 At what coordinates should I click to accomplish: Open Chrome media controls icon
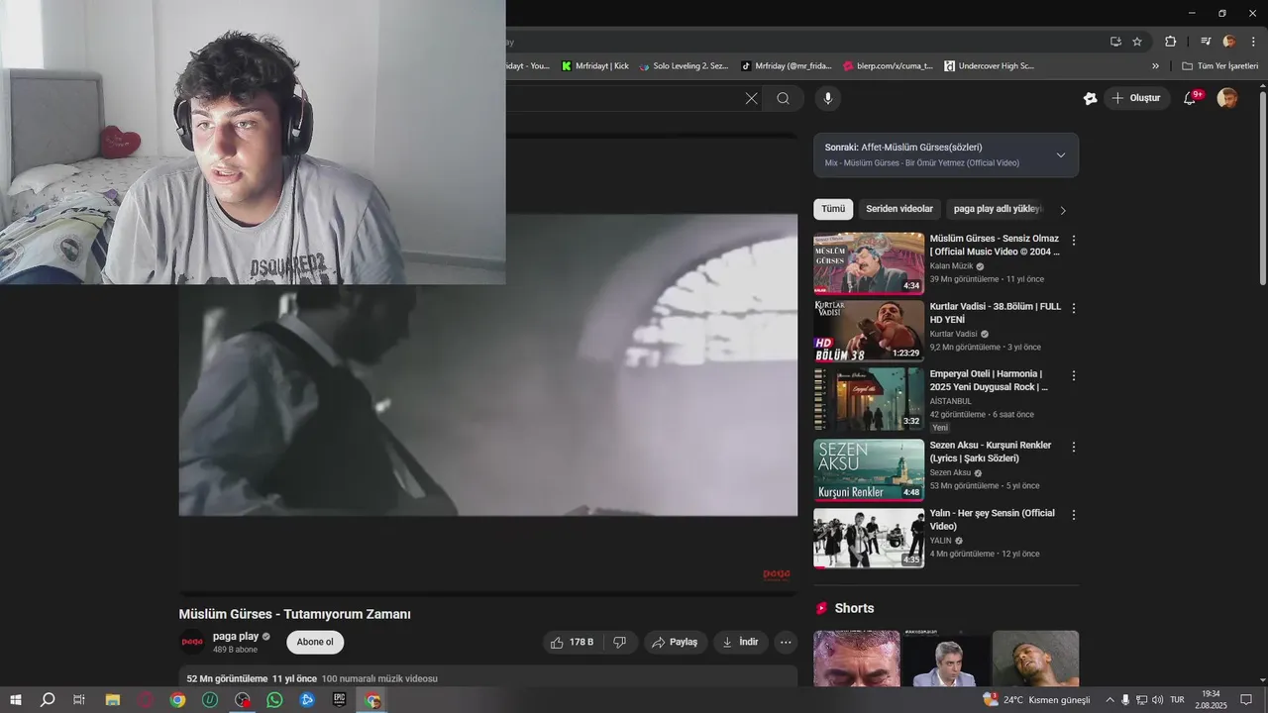point(1206,42)
